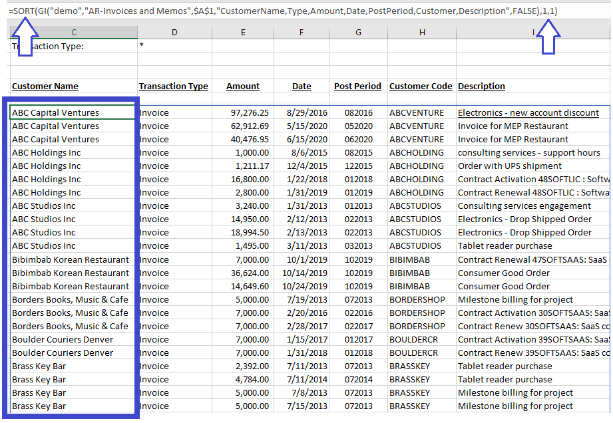Select column E header
The image size is (613, 423).
pyautogui.click(x=243, y=33)
